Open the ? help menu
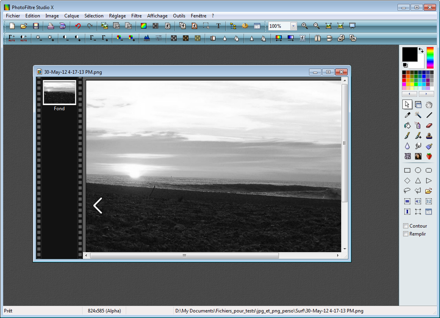 click(x=213, y=16)
